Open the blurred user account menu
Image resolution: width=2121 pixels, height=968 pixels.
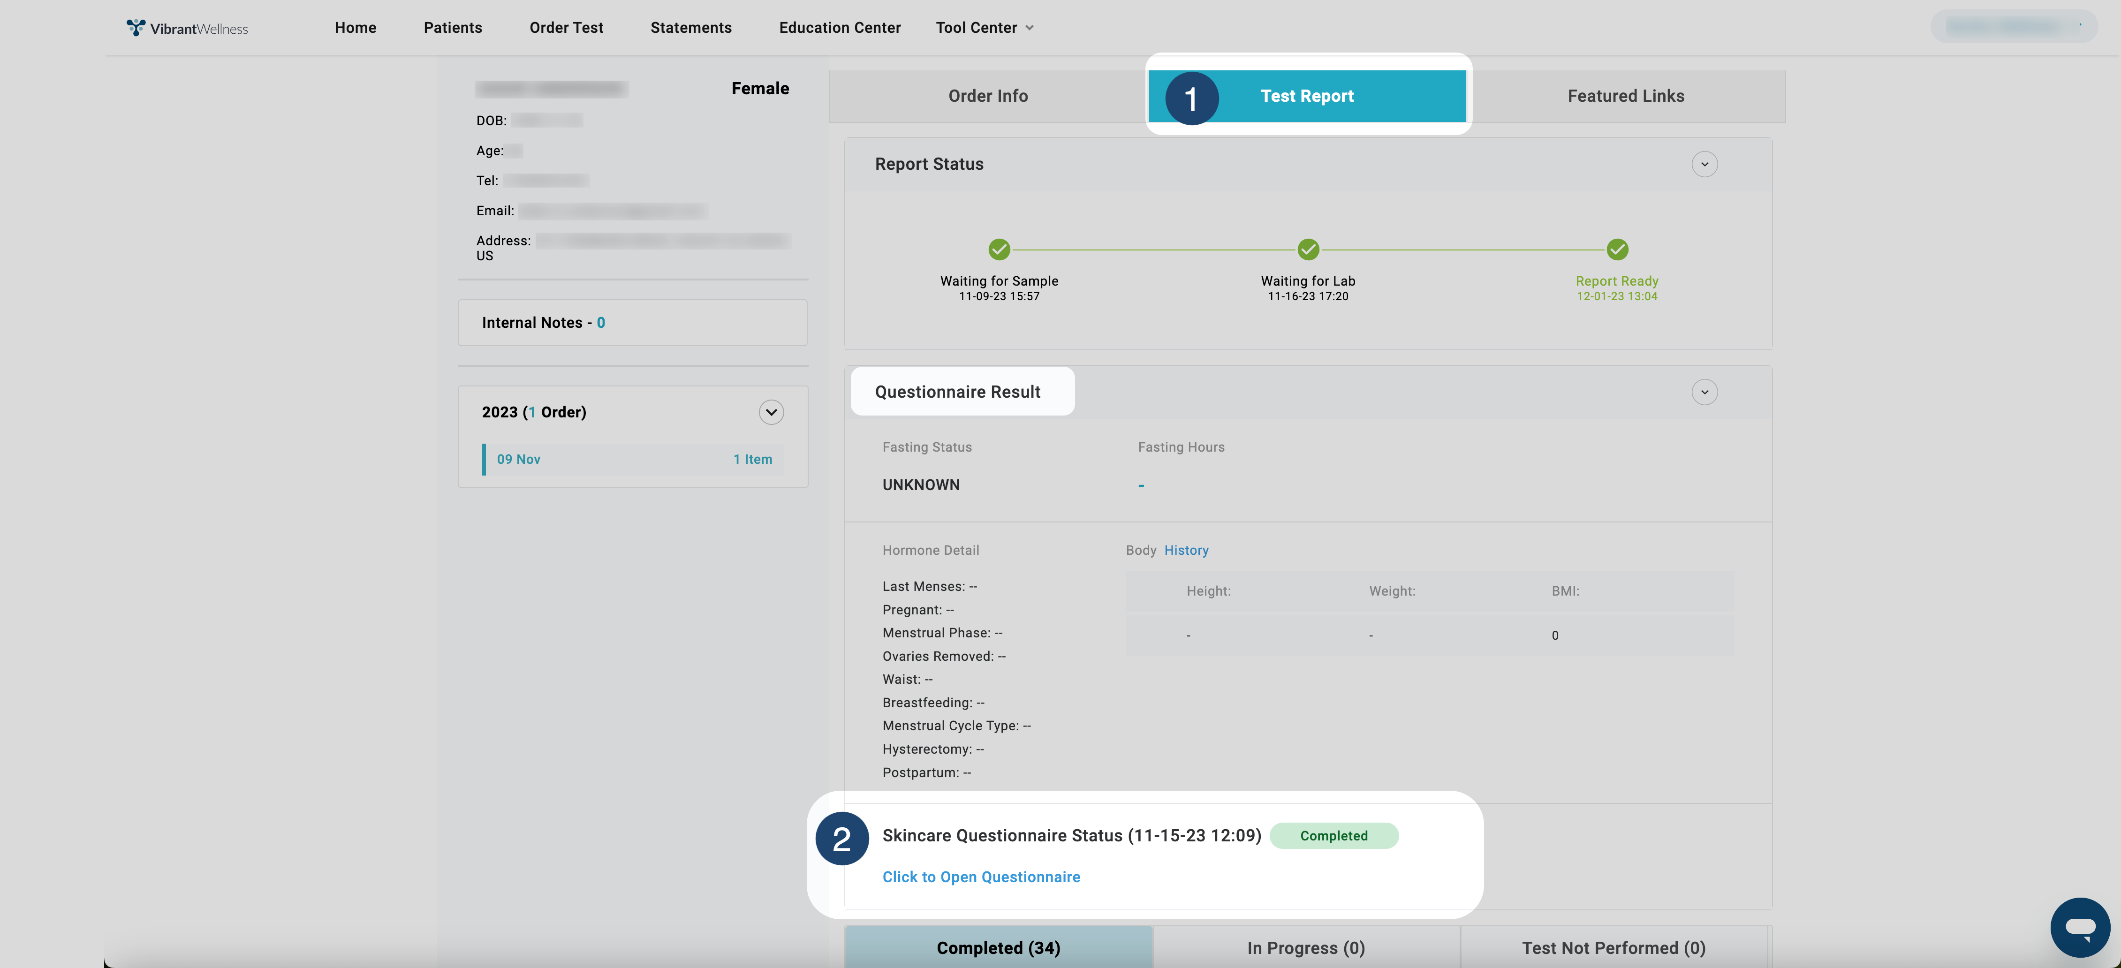(2013, 26)
